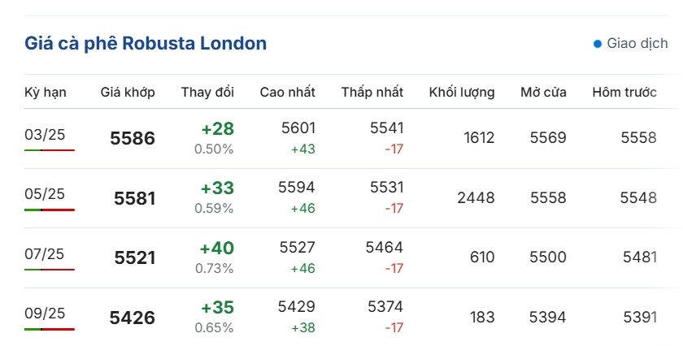The height and width of the screenshot is (346, 683).
Task: Click the matched price 5586
Action: [133, 138]
